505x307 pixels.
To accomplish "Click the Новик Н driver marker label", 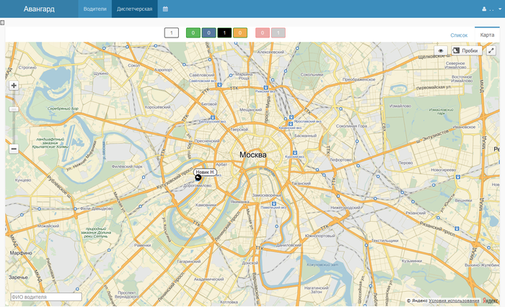I will pyautogui.click(x=205, y=172).
